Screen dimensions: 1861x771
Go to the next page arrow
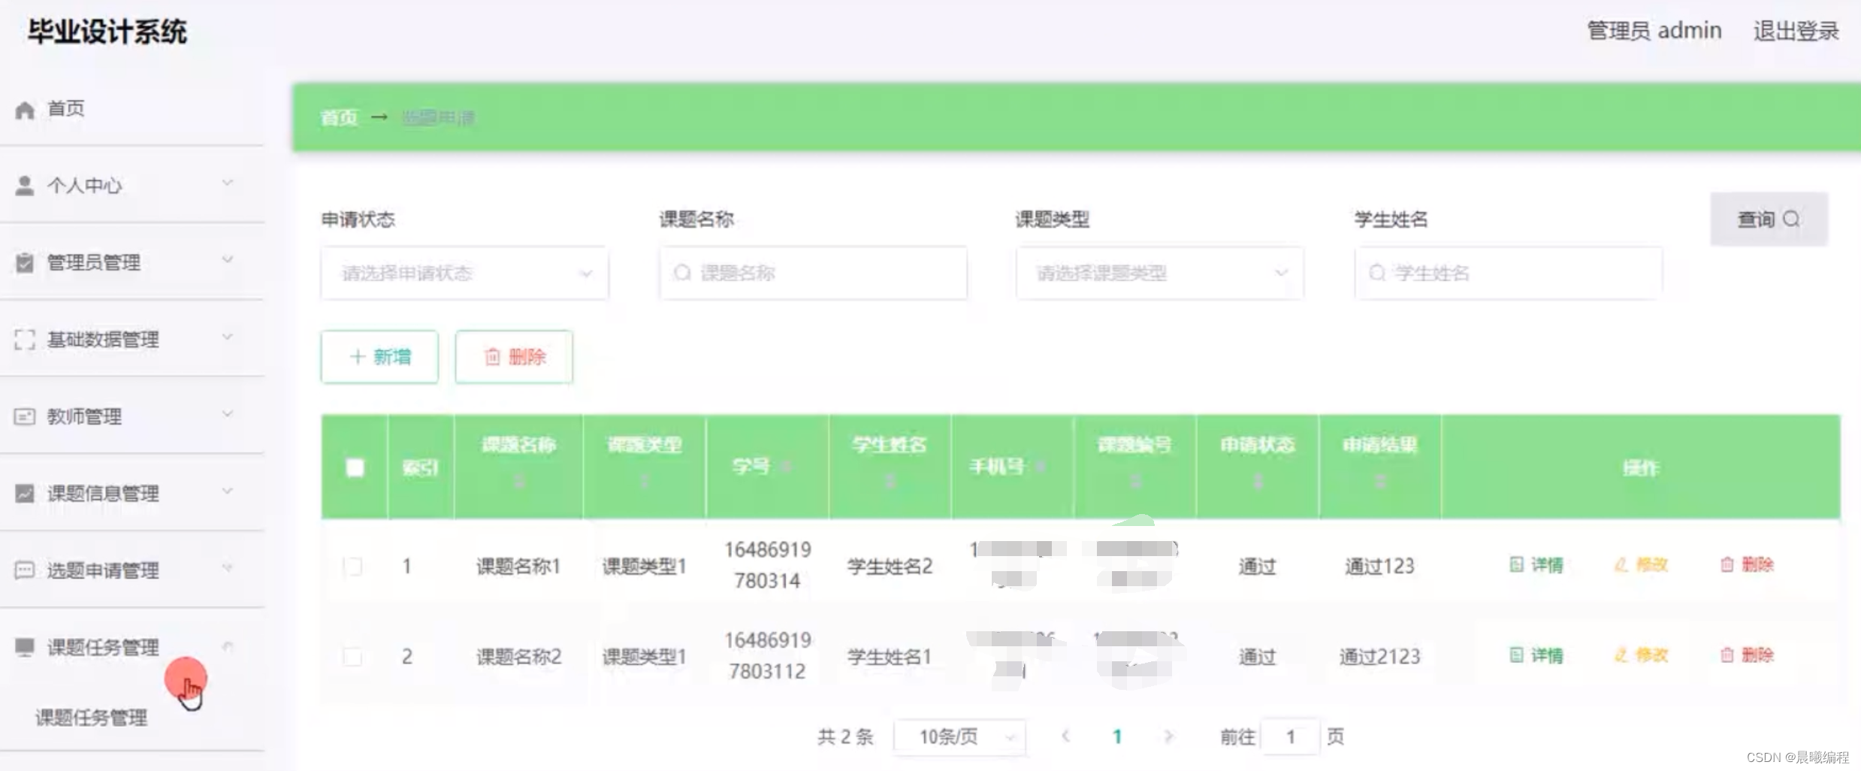pyautogui.click(x=1168, y=736)
